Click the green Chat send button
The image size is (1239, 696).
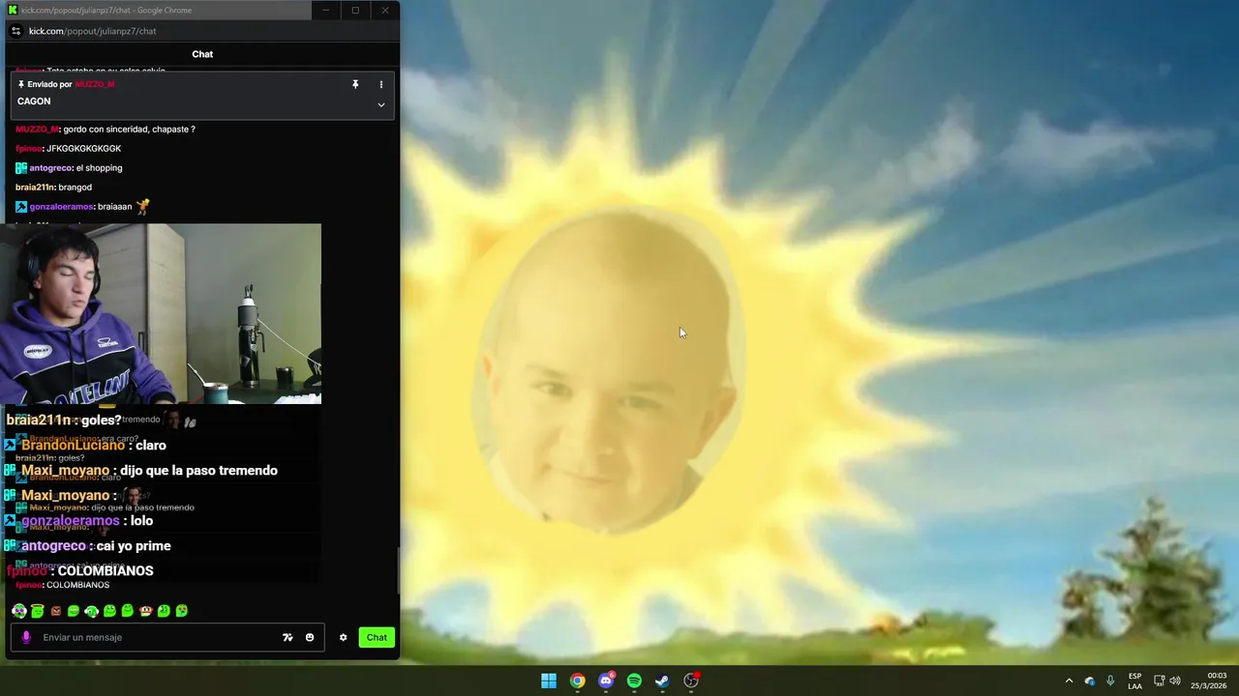click(x=377, y=637)
